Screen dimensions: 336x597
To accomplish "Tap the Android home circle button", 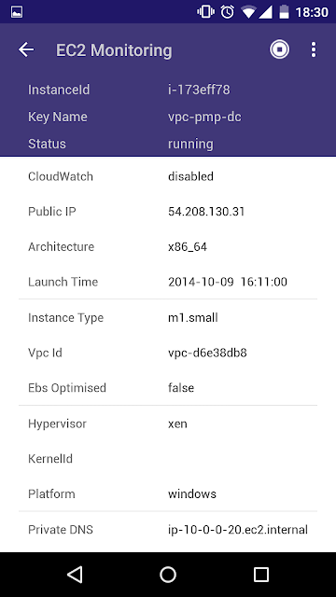I will pyautogui.click(x=168, y=575).
